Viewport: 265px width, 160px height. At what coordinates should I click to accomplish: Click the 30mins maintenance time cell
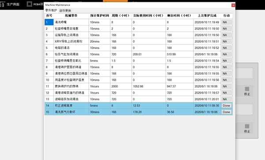tap(99, 112)
